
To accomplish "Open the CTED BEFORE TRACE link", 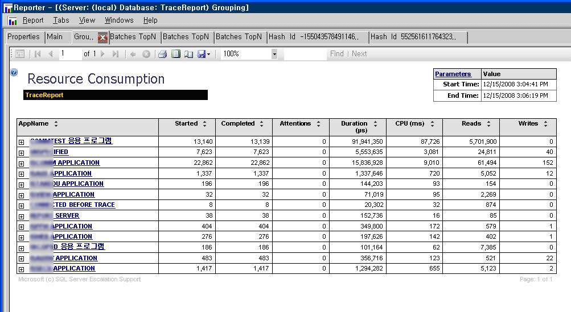I will tap(73, 205).
